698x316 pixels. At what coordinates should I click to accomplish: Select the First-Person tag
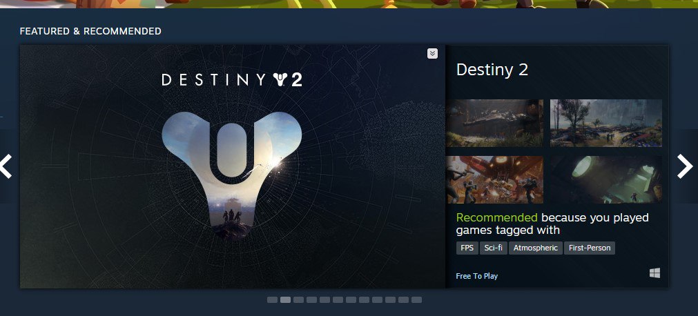tap(590, 248)
